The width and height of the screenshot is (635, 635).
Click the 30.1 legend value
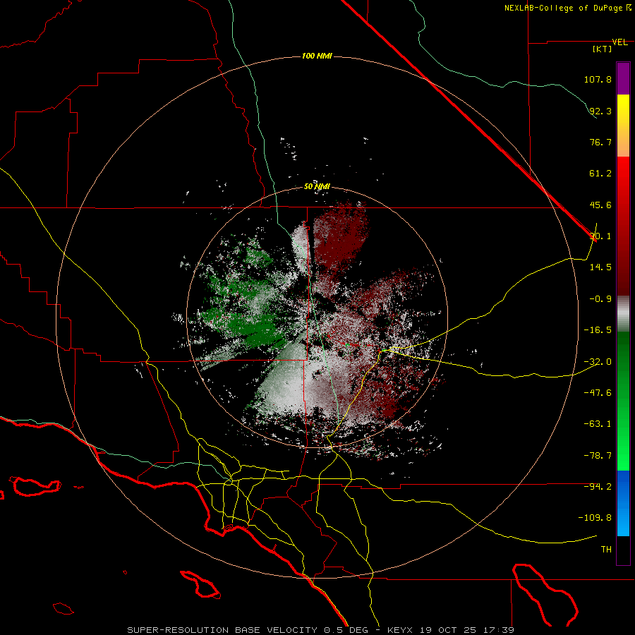point(600,236)
